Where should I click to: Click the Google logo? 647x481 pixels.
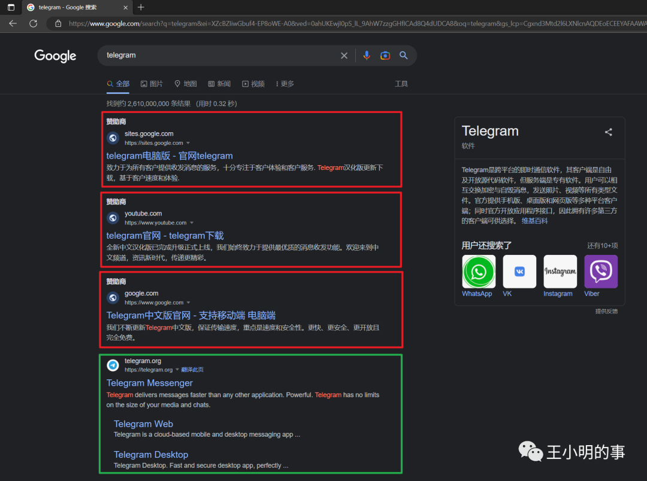55,56
